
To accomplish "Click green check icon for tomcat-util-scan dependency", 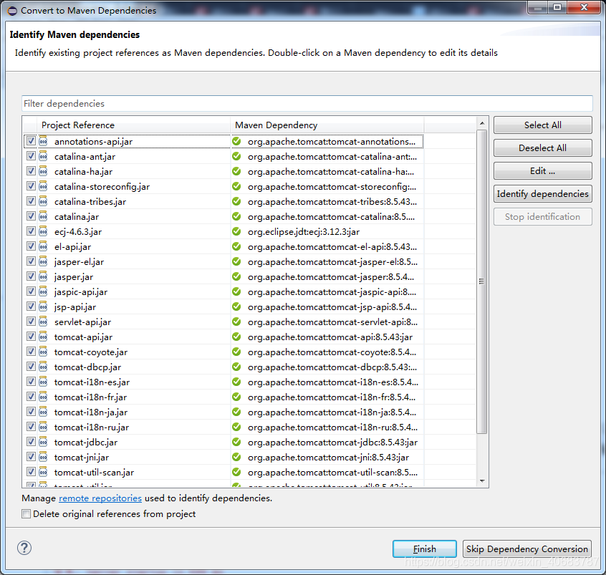I will (236, 472).
